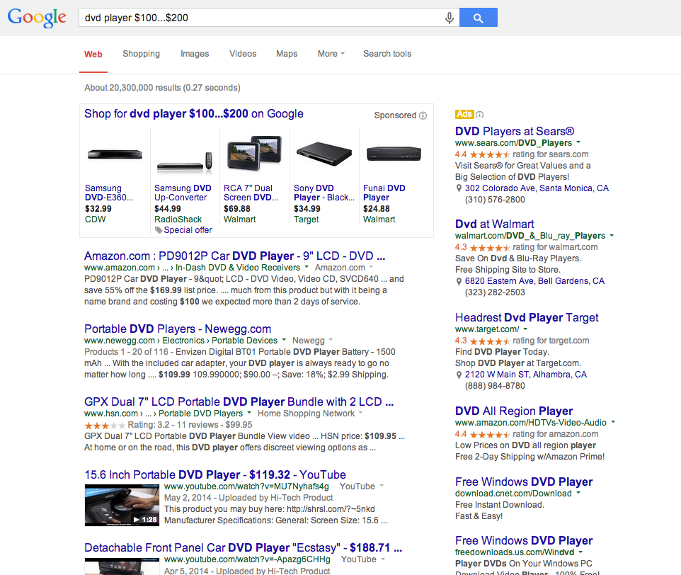Switch to the Videos tab
The height and width of the screenshot is (575, 681).
243,54
